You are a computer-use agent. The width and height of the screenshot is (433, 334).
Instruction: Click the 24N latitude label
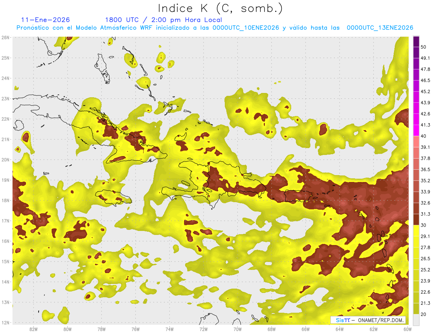tap(5, 78)
